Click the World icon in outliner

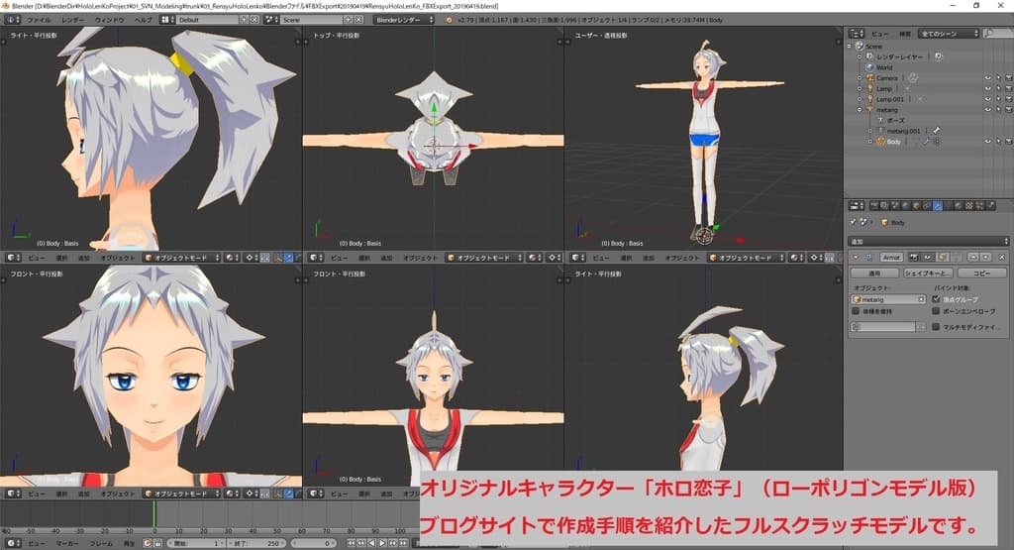(868, 67)
